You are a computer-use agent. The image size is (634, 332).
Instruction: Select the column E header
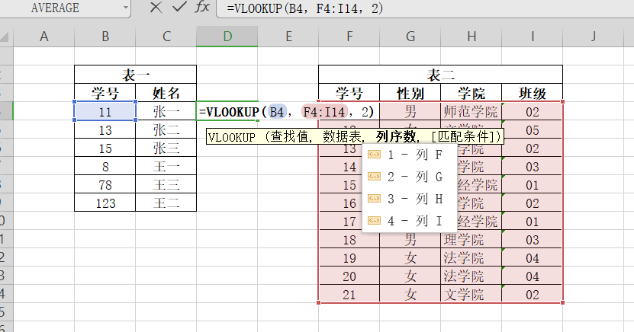coord(288,37)
